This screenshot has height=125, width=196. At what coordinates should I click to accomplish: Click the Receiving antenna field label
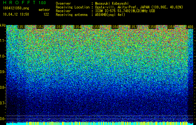click(x=72, y=15)
